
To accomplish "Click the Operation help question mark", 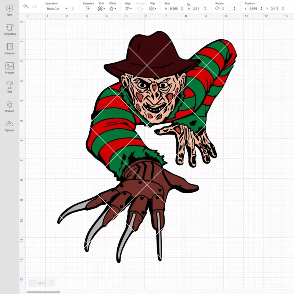I will click(72, 8).
